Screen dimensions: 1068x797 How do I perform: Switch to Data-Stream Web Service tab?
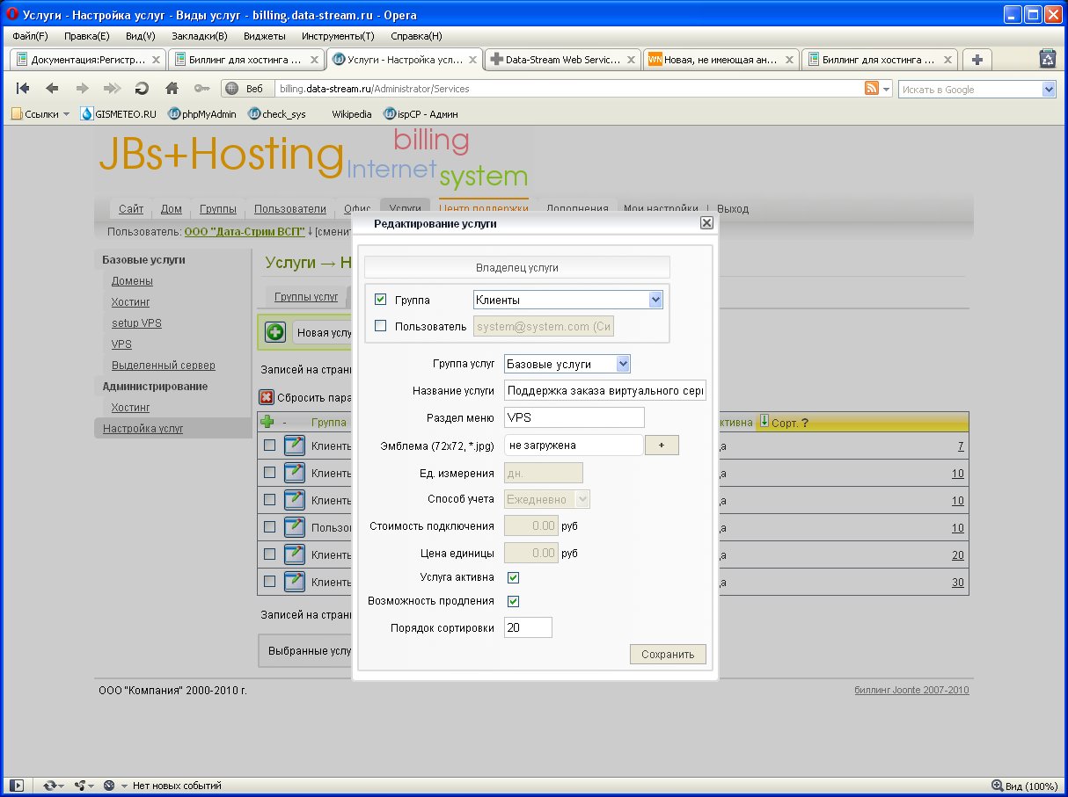point(562,60)
